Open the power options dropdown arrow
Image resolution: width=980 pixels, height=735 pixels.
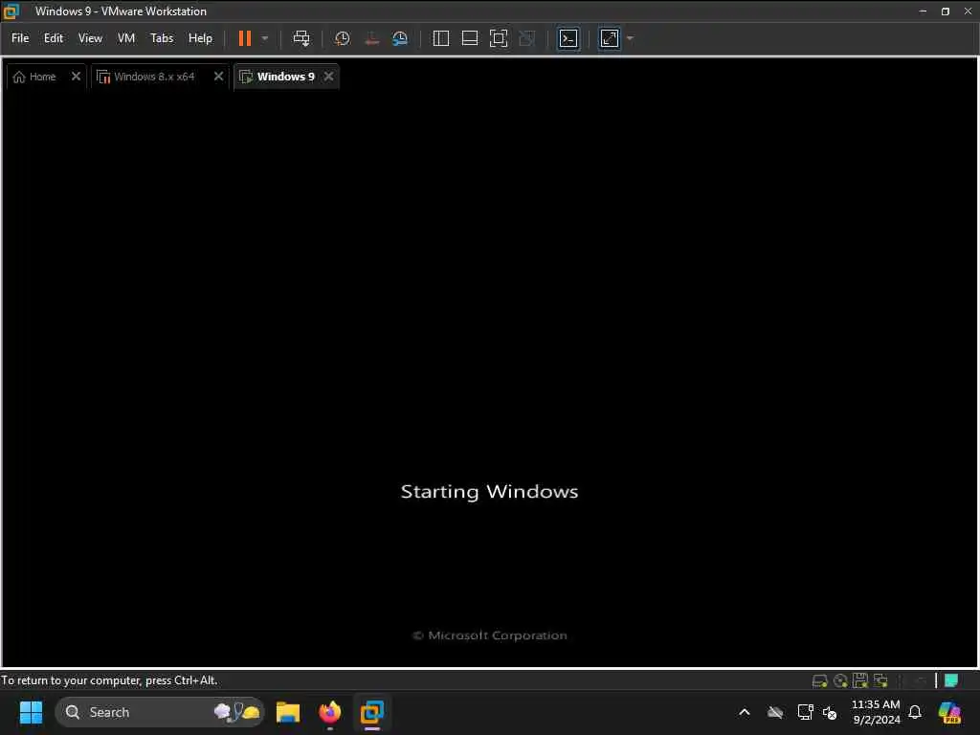pyautogui.click(x=265, y=38)
